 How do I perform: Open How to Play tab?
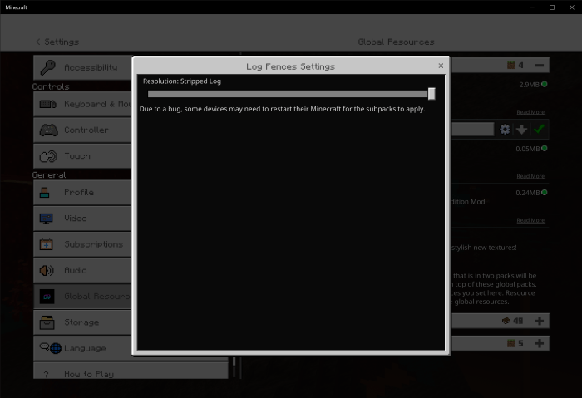(x=131, y=371)
